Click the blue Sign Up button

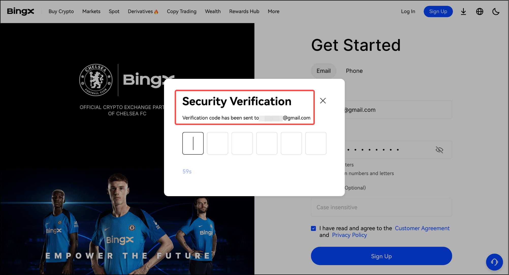click(x=381, y=256)
